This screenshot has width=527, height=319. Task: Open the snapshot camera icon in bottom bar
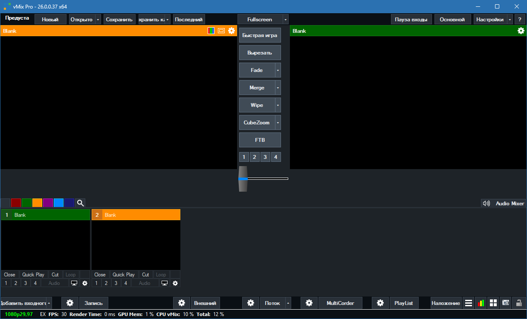506,303
